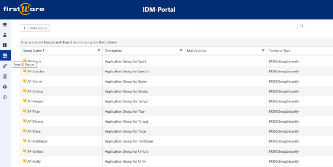Select the AP-Unity group name

(x=34, y=161)
